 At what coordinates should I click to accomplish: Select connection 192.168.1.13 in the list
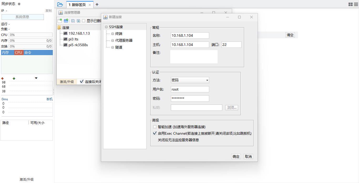[x=79, y=33]
